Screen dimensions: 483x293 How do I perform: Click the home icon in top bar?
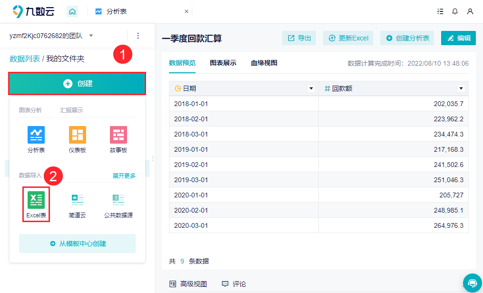(72, 11)
